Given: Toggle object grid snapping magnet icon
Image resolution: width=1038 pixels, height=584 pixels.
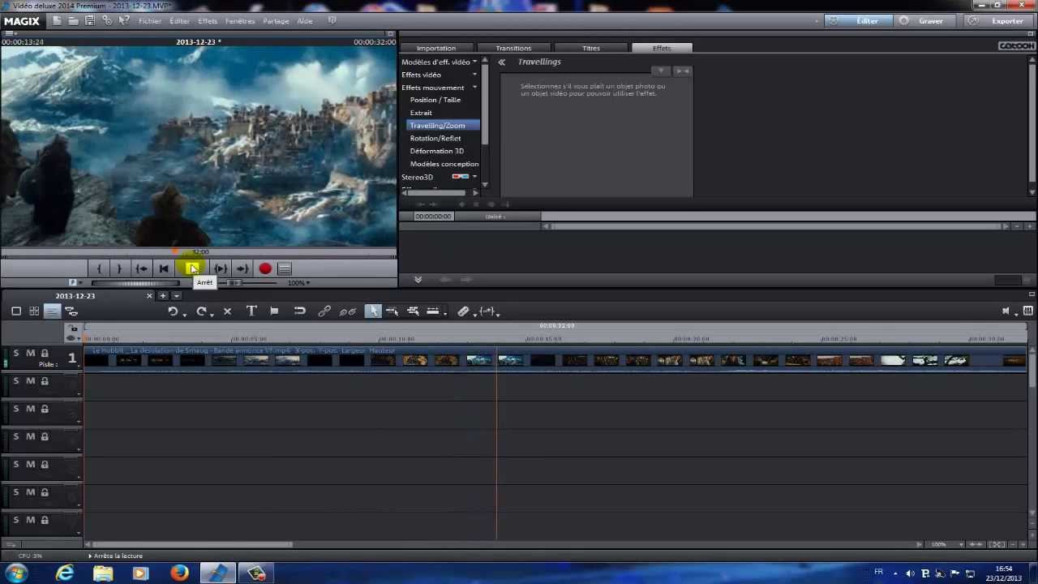Looking at the screenshot, I should (x=299, y=311).
